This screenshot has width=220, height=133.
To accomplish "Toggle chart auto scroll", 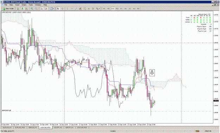I will (42, 9).
